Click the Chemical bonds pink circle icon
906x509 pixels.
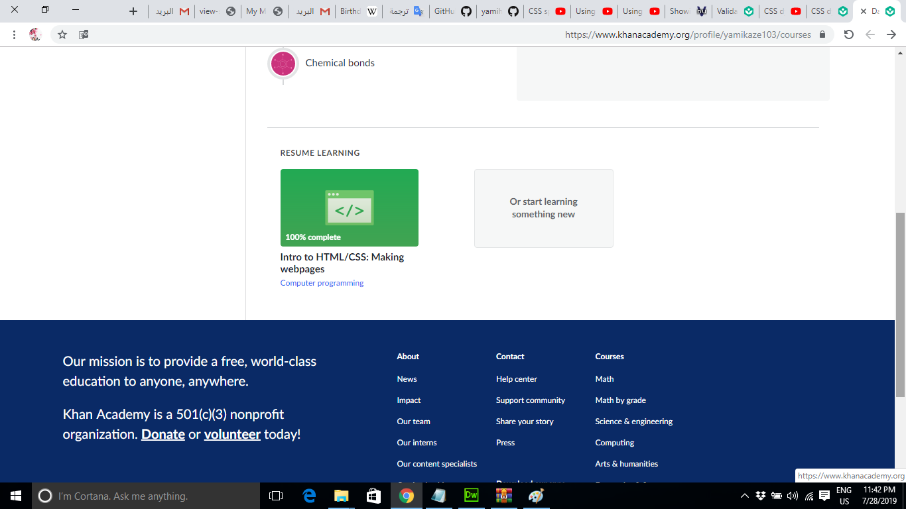[x=283, y=64]
